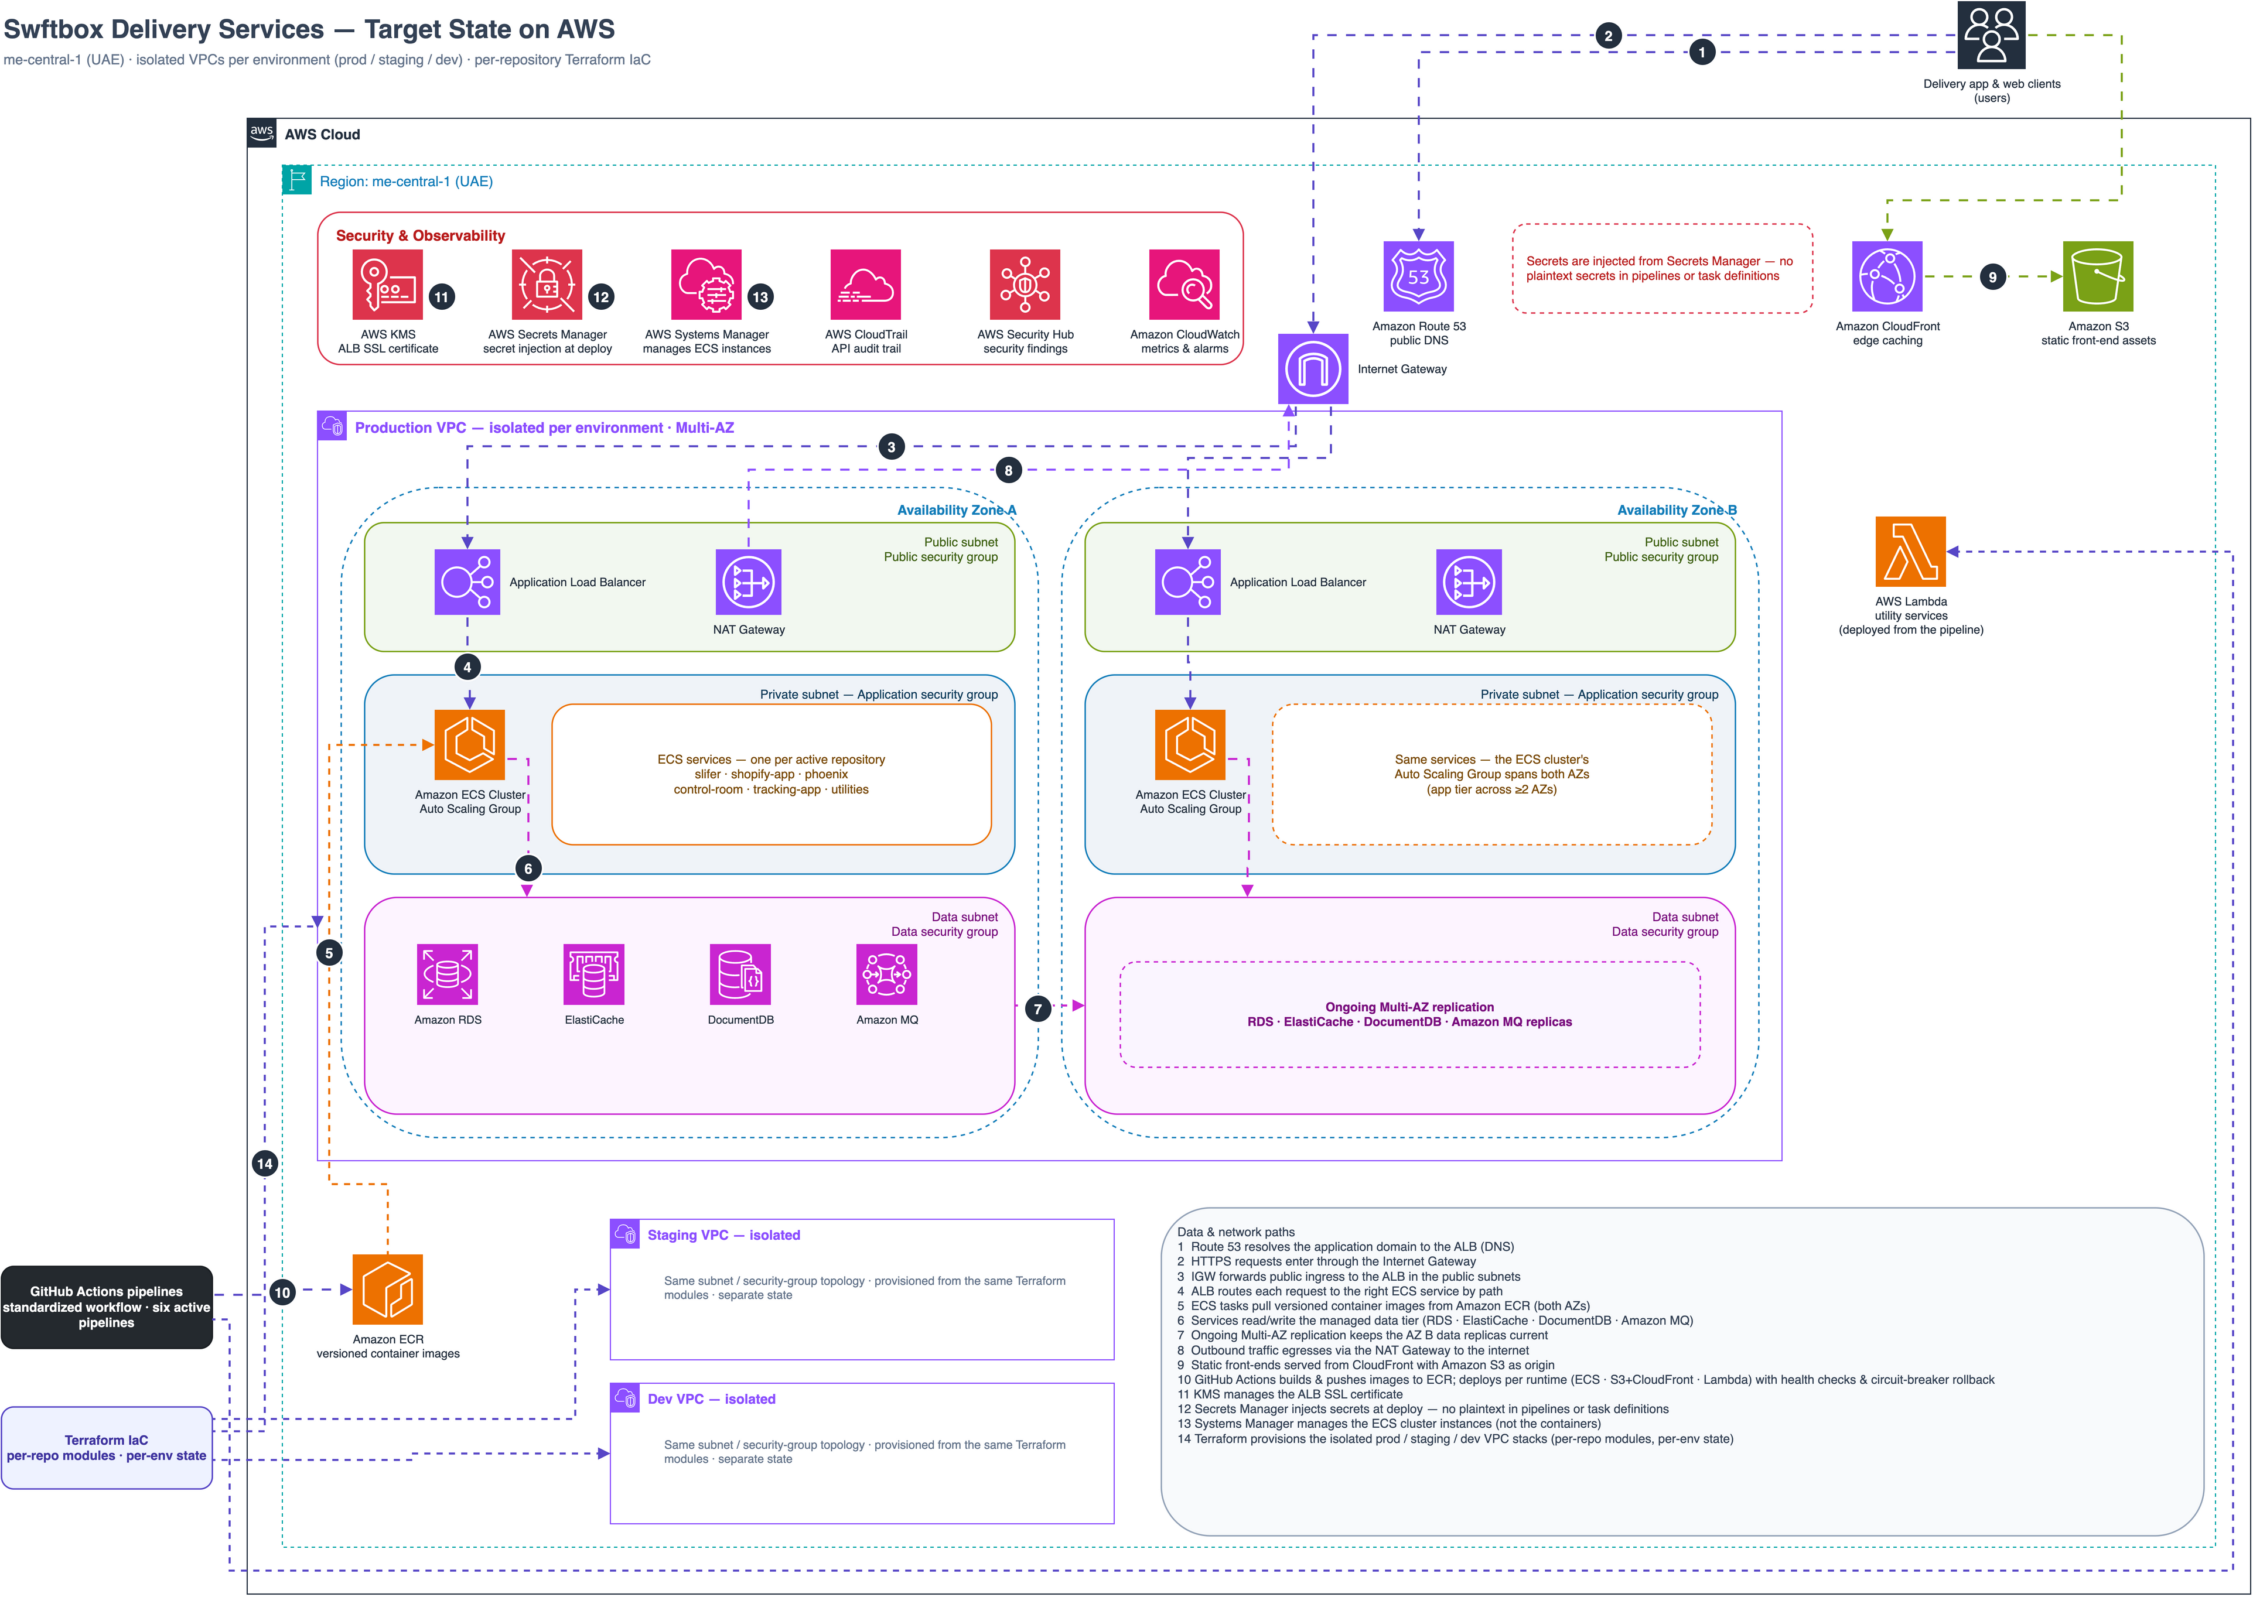Select the 'Availability Zone A' label
This screenshot has width=2253, height=1621.
957,509
